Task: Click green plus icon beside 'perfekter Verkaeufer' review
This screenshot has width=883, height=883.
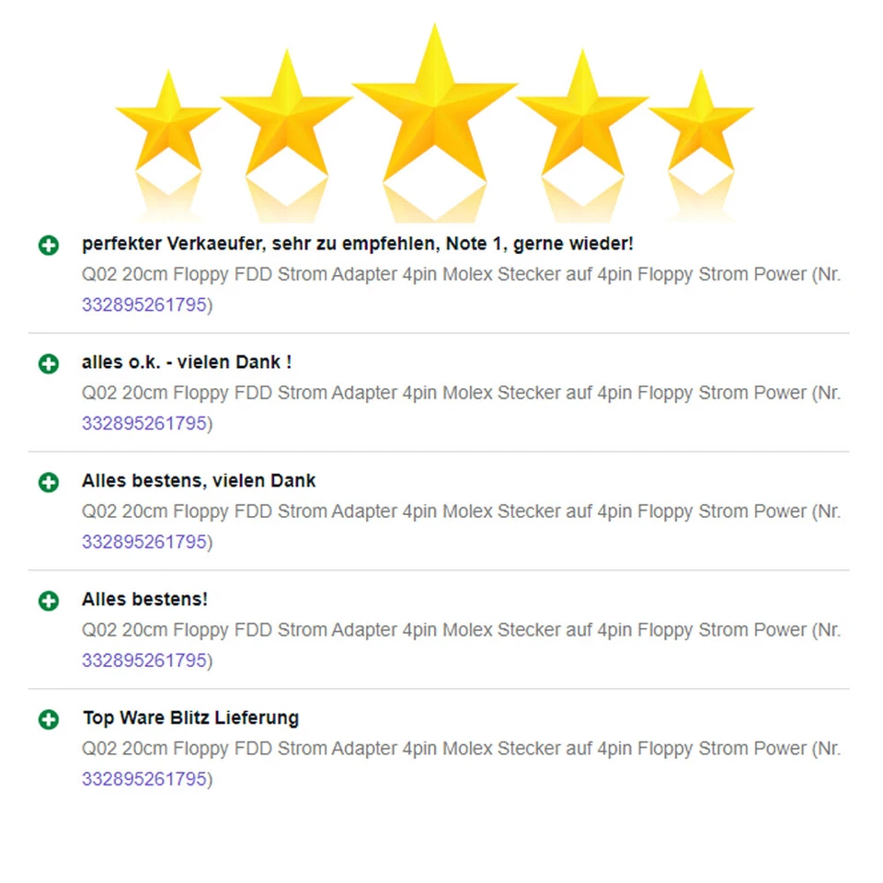Action: tap(49, 245)
